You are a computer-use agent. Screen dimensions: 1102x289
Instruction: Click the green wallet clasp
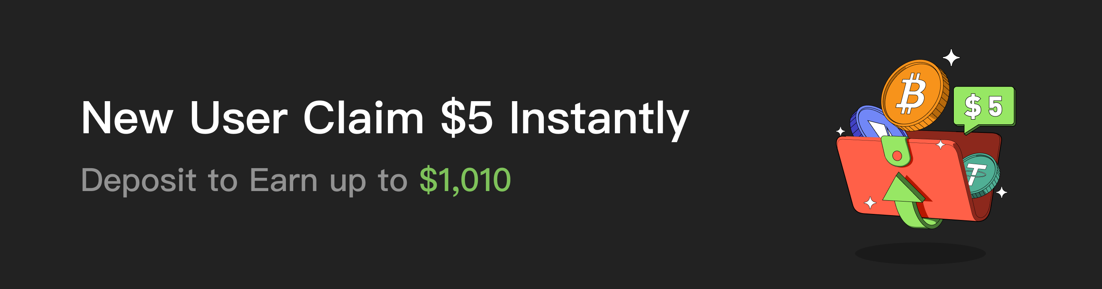[897, 152]
